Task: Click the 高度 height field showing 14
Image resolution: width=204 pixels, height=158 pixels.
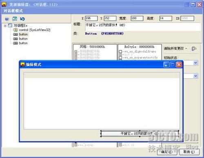Action: click(166, 18)
